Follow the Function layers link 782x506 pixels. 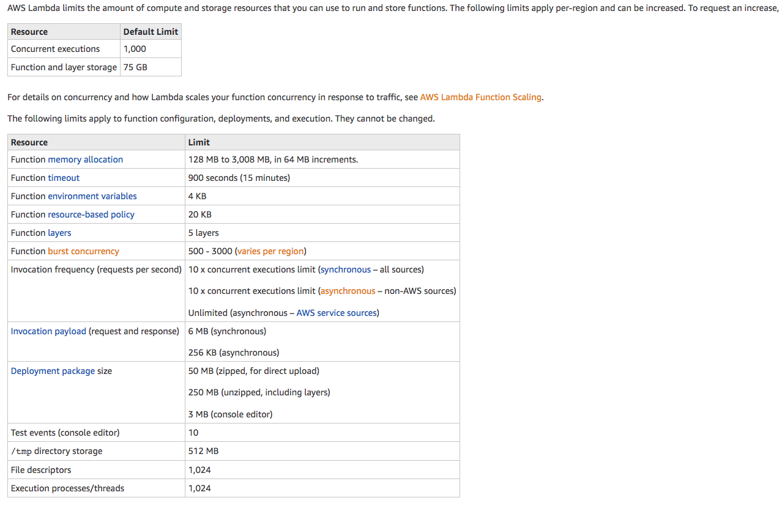pyautogui.click(x=59, y=233)
